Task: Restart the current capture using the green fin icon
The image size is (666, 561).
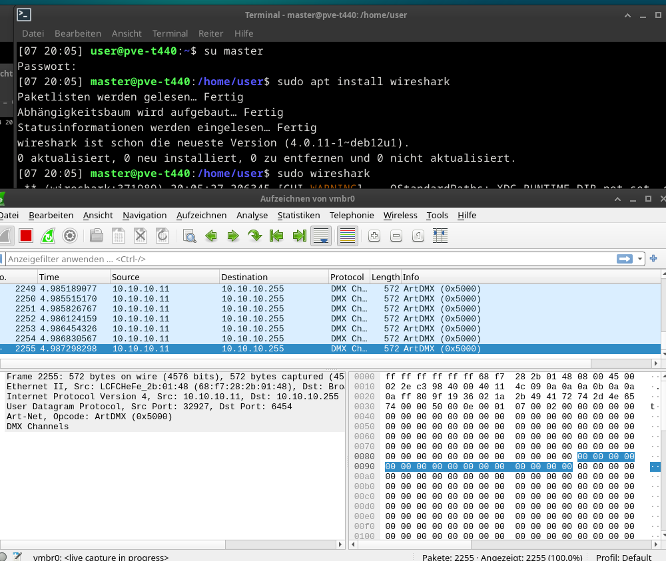Action: [x=48, y=236]
